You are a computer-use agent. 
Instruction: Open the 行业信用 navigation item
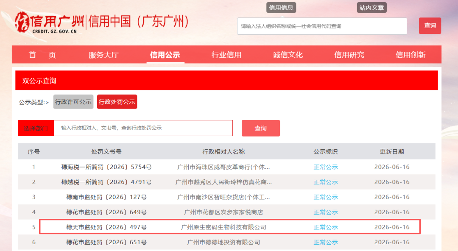click(226, 55)
